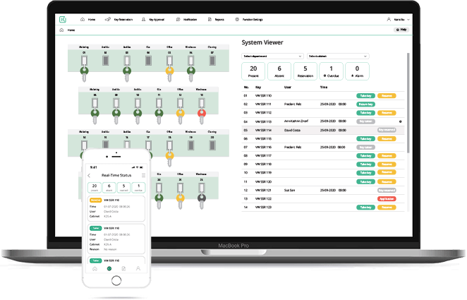Tap the first Take card on phone
Screen dimensions: 467x300
click(116, 239)
